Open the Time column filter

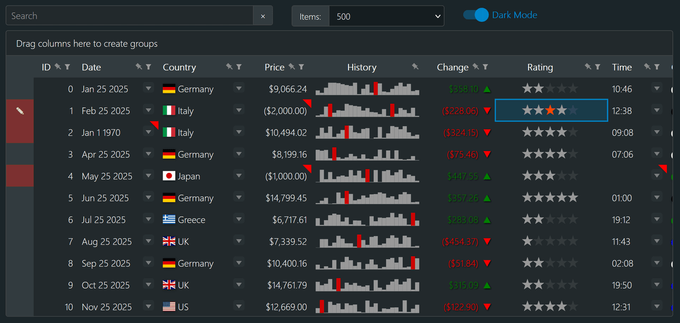point(657,67)
